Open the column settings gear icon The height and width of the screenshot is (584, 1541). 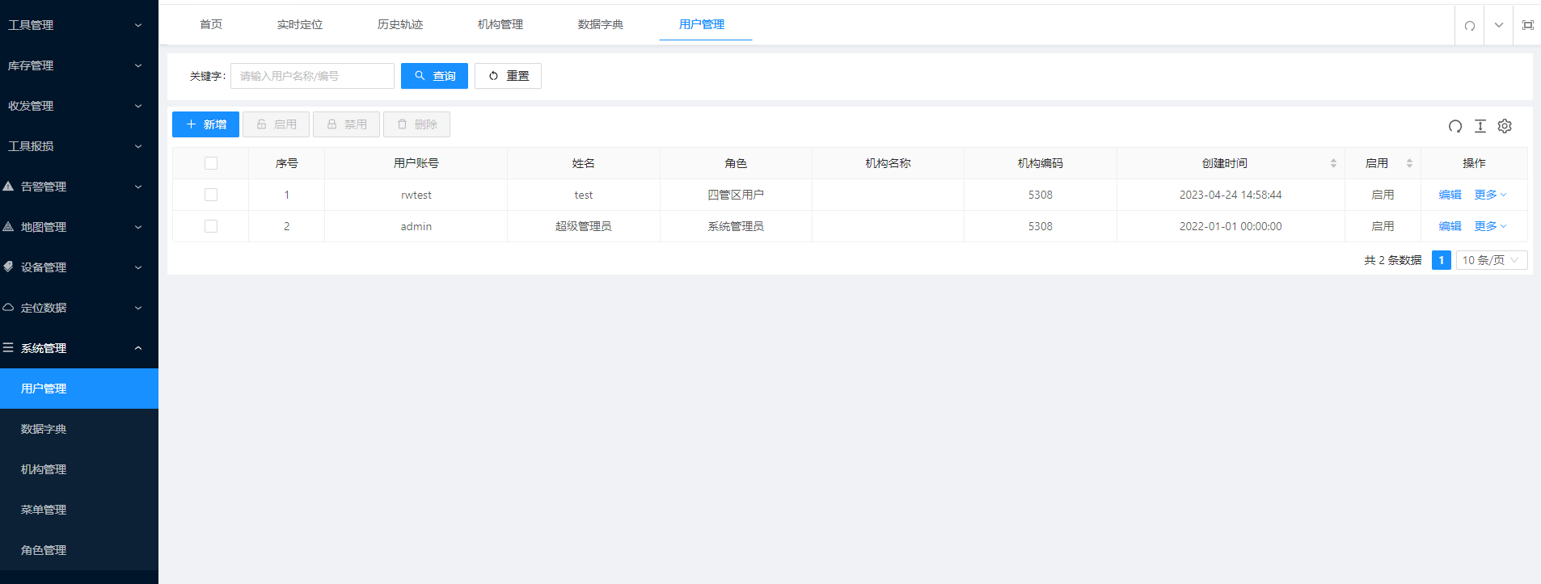click(x=1505, y=126)
